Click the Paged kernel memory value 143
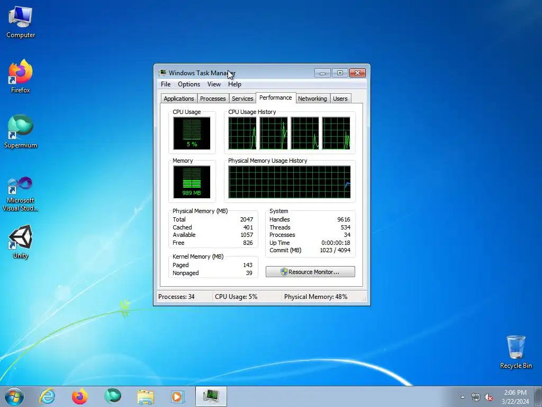 coord(248,265)
